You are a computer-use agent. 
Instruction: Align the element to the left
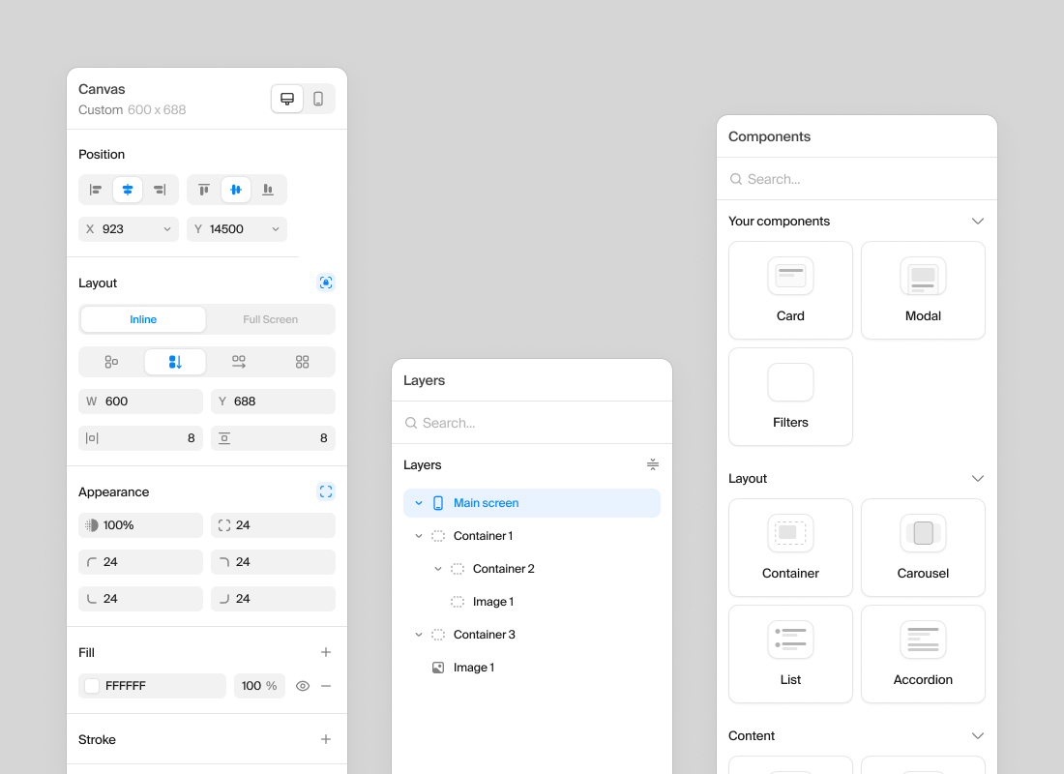pyautogui.click(x=96, y=190)
